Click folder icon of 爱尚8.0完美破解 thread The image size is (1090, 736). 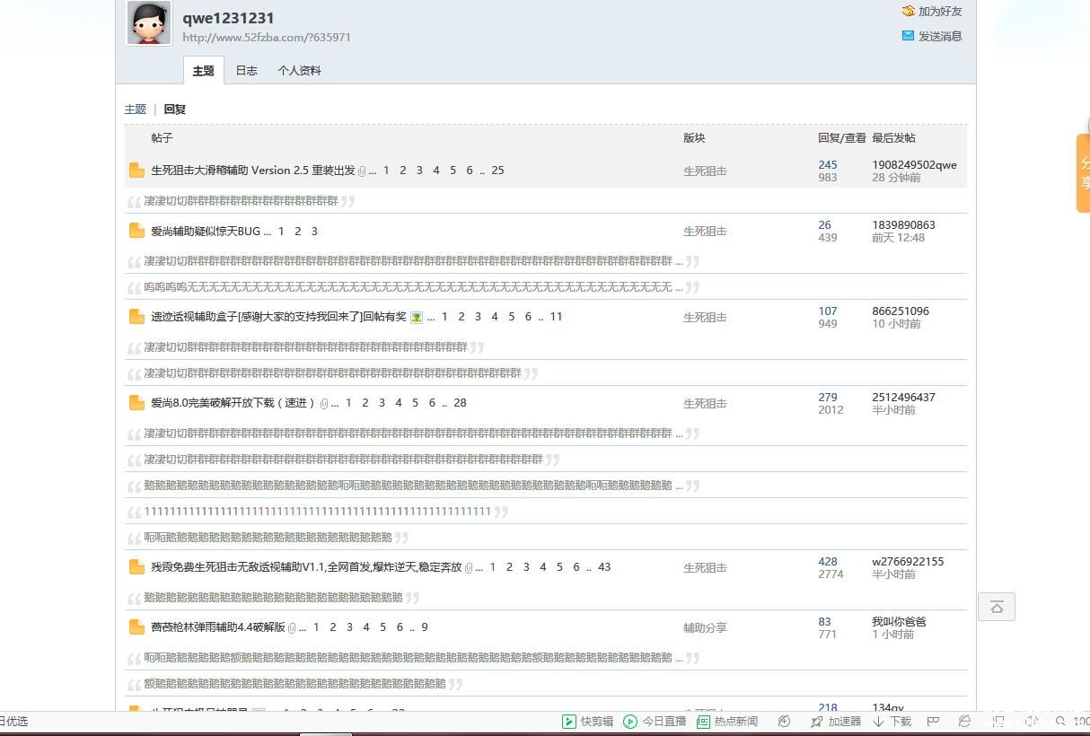click(136, 403)
